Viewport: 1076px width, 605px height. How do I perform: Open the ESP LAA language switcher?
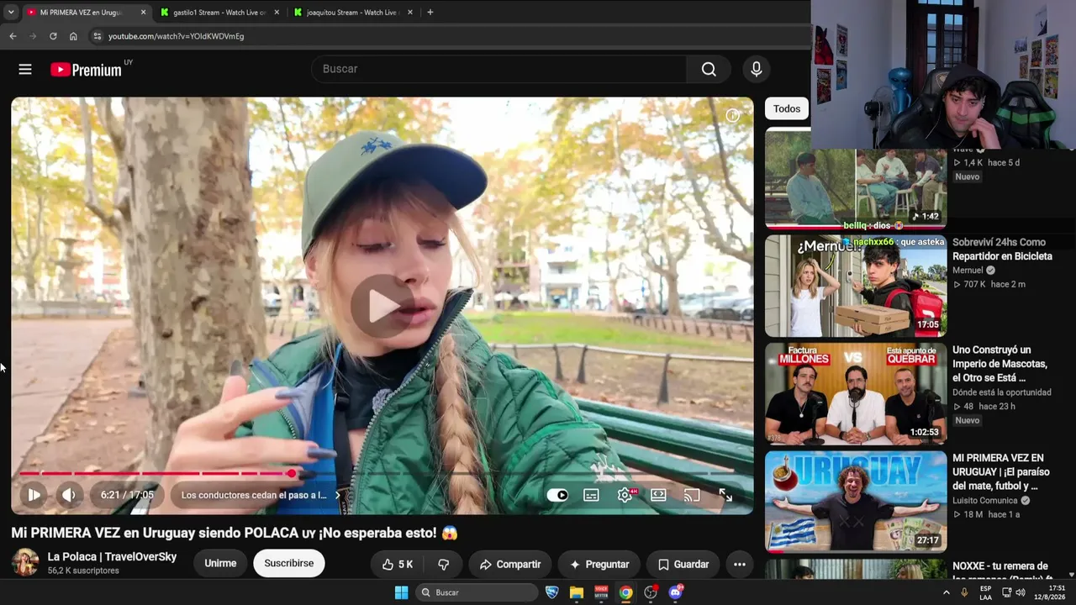(986, 592)
